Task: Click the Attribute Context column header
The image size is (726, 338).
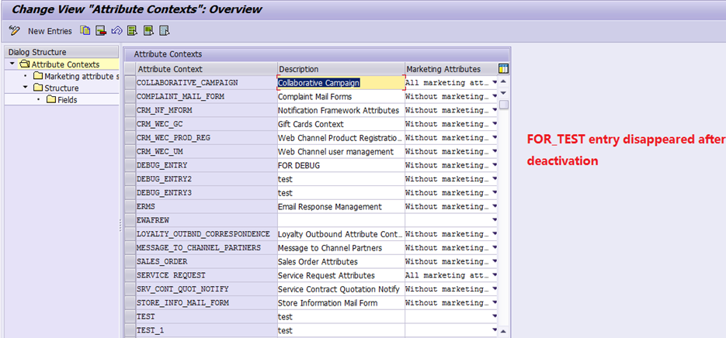Action: point(207,69)
